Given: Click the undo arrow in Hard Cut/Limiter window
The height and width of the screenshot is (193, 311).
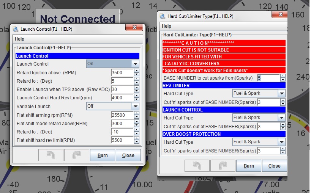Looking at the screenshot, I should (x=197, y=166).
